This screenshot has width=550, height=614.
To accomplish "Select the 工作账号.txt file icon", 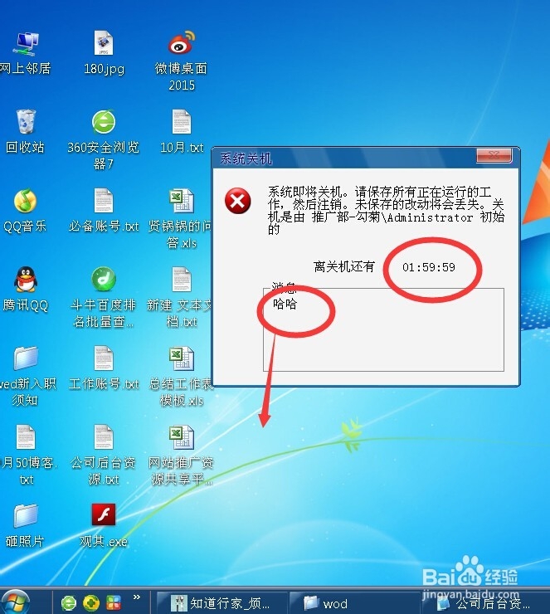I will pyautogui.click(x=104, y=358).
